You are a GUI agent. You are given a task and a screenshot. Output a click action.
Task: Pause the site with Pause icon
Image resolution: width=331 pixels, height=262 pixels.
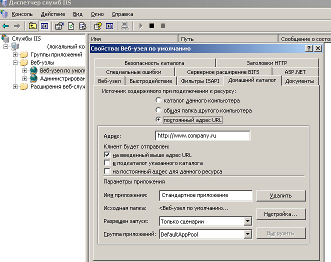tap(163, 26)
